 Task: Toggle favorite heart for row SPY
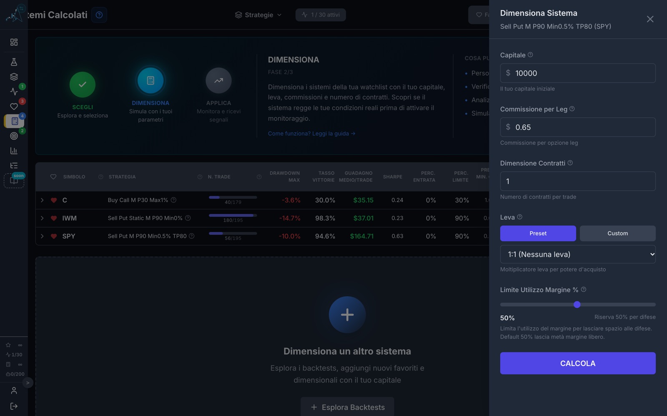tap(54, 236)
